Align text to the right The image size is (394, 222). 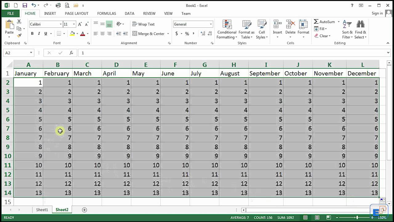[109, 34]
